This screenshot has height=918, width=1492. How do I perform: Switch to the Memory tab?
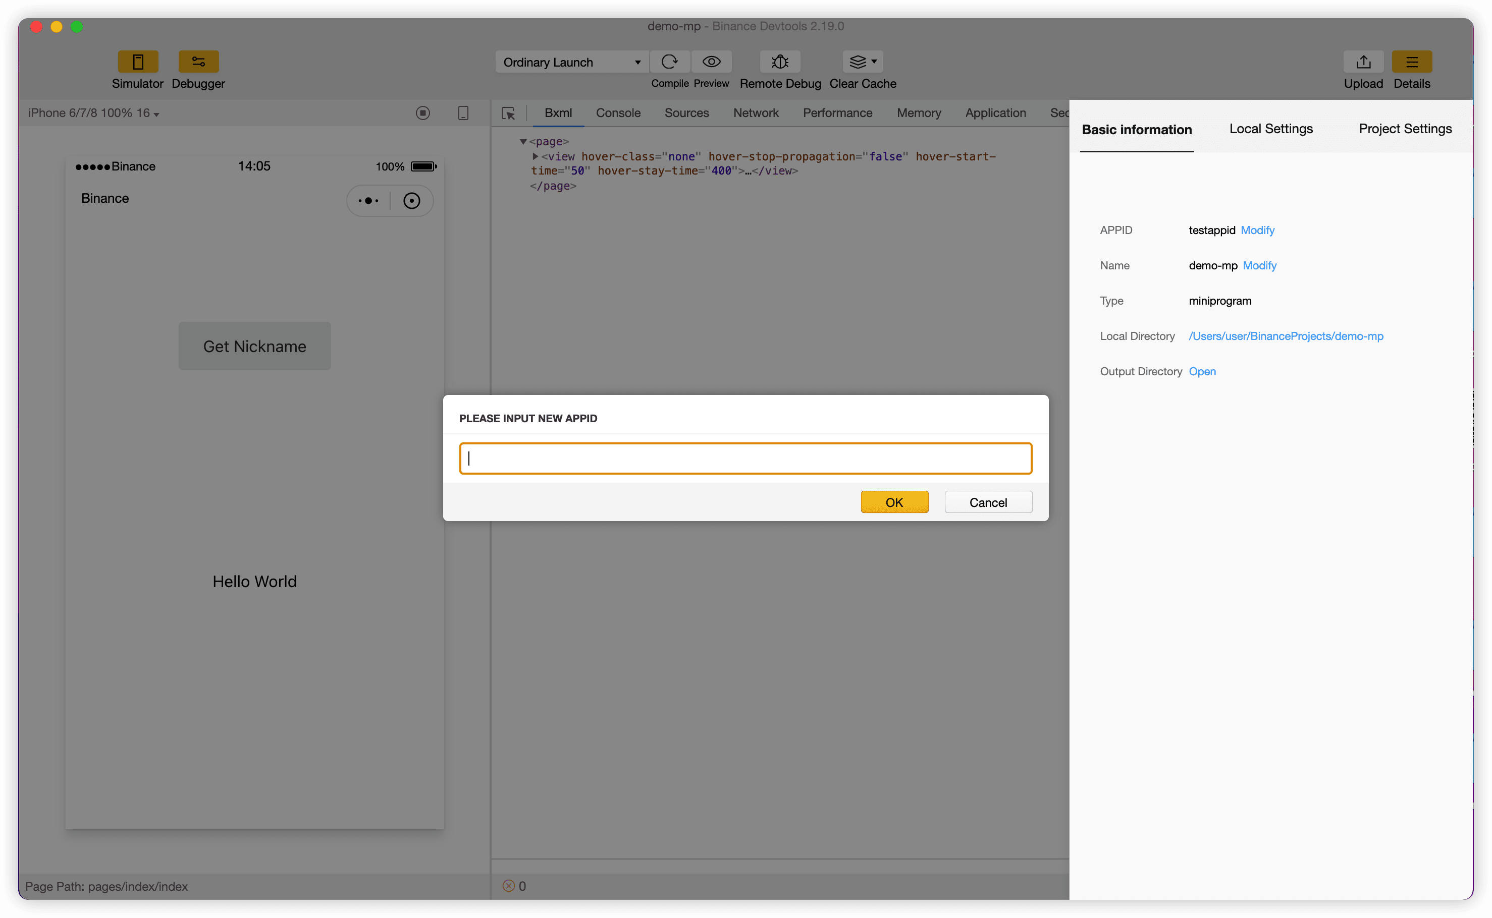click(919, 113)
